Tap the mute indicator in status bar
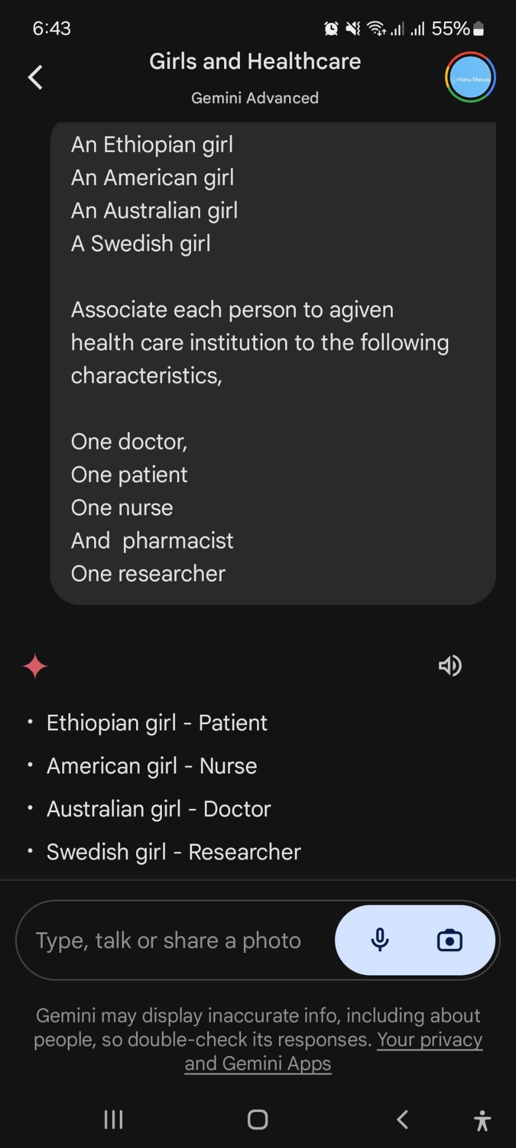 353,28
